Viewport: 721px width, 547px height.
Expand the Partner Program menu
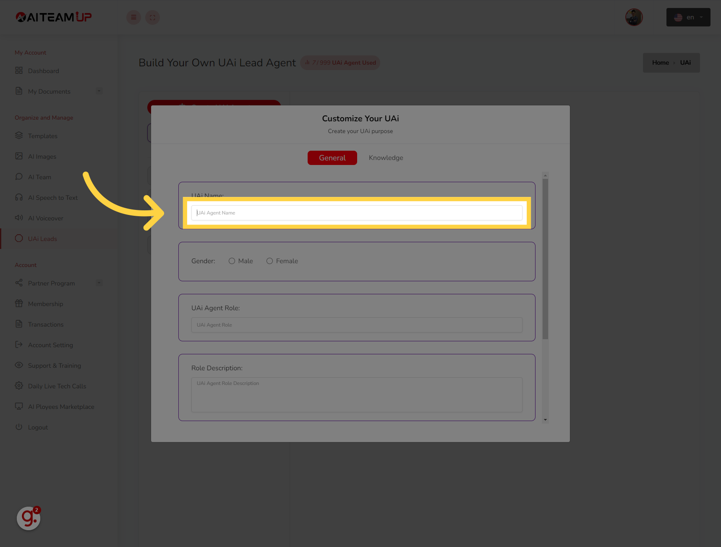(x=99, y=283)
